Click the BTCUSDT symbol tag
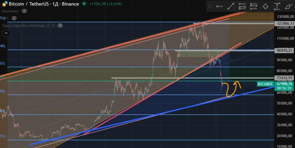Viewport: 295px width, 148px height. (x=265, y=84)
